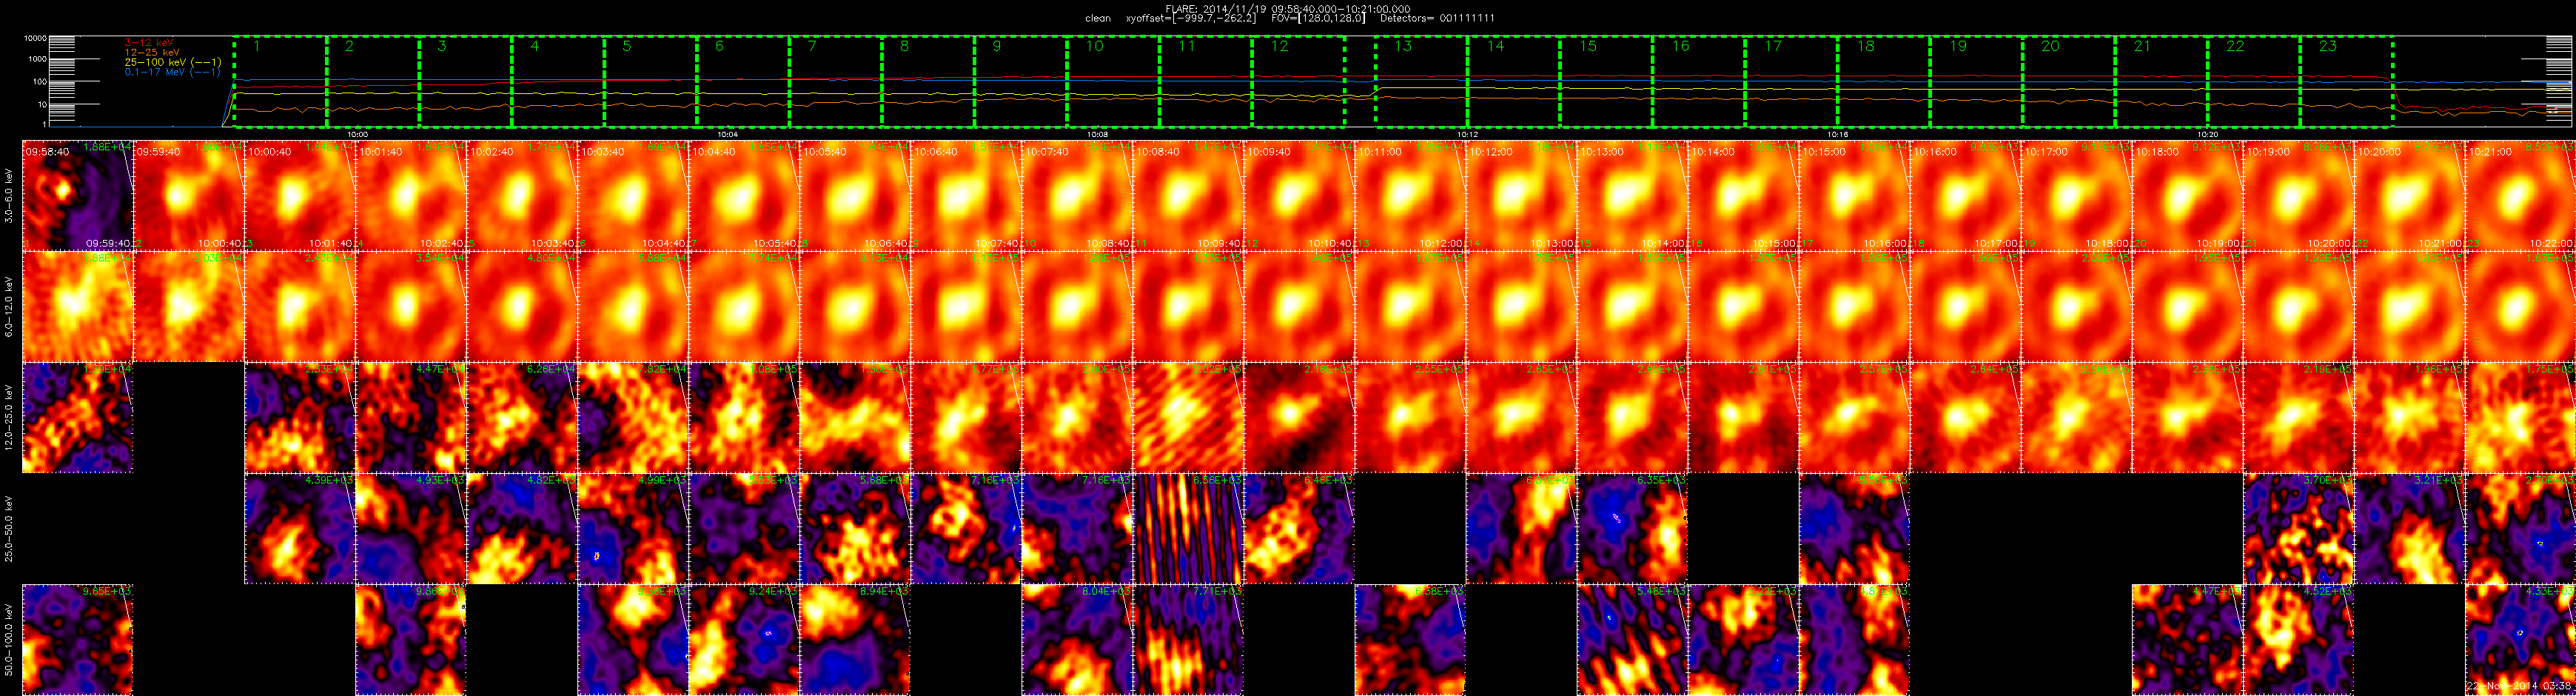Viewport: 2576px width, 696px height.
Task: Select time interval 12 in the lightcurve
Action: point(1299,82)
